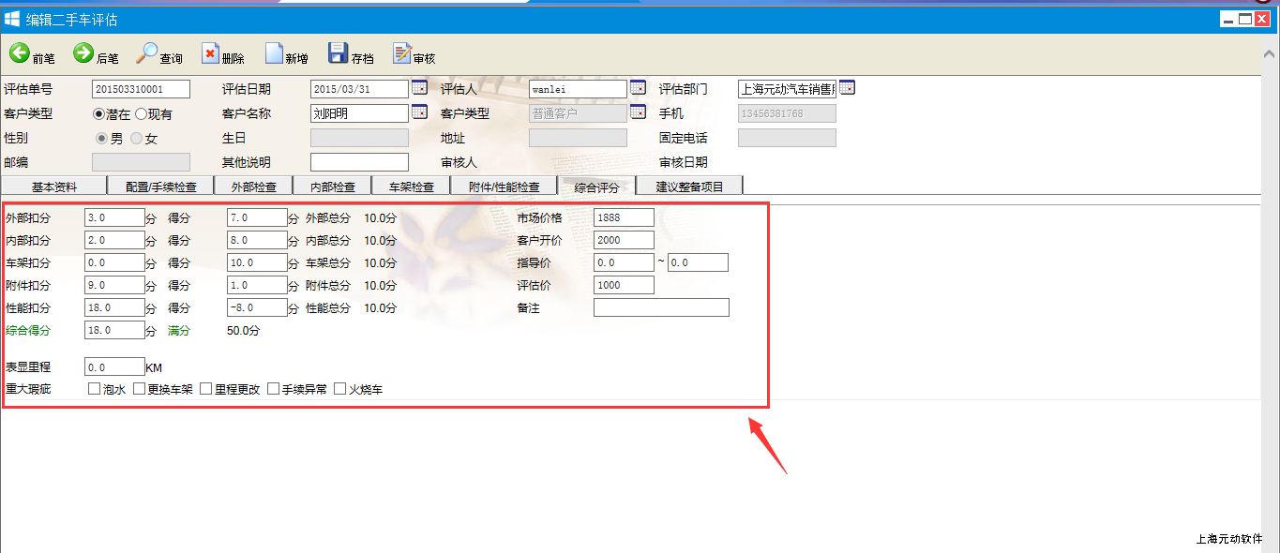Open lookup button beside 客户名称 field
Image resolution: width=1280 pixels, height=553 pixels.
(x=419, y=112)
